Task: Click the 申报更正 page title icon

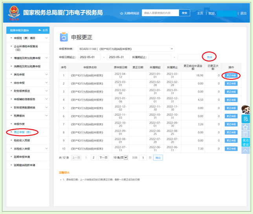Action: click(64, 37)
